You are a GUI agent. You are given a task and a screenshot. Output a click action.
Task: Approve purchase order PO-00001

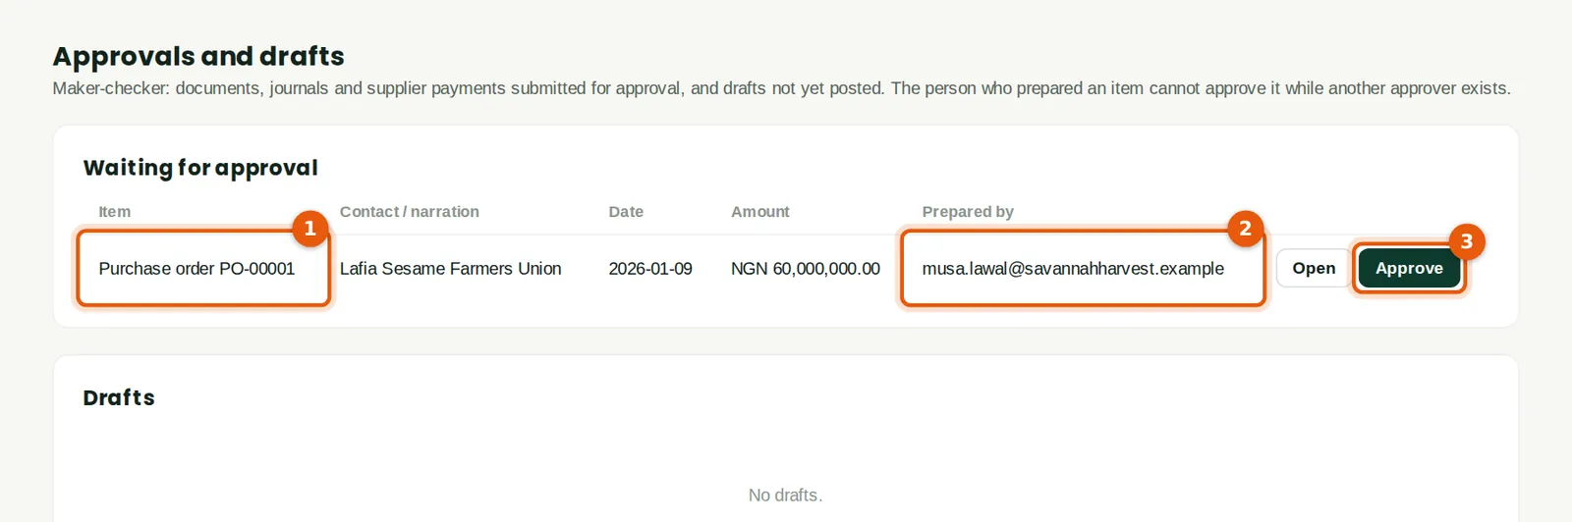tap(1409, 268)
